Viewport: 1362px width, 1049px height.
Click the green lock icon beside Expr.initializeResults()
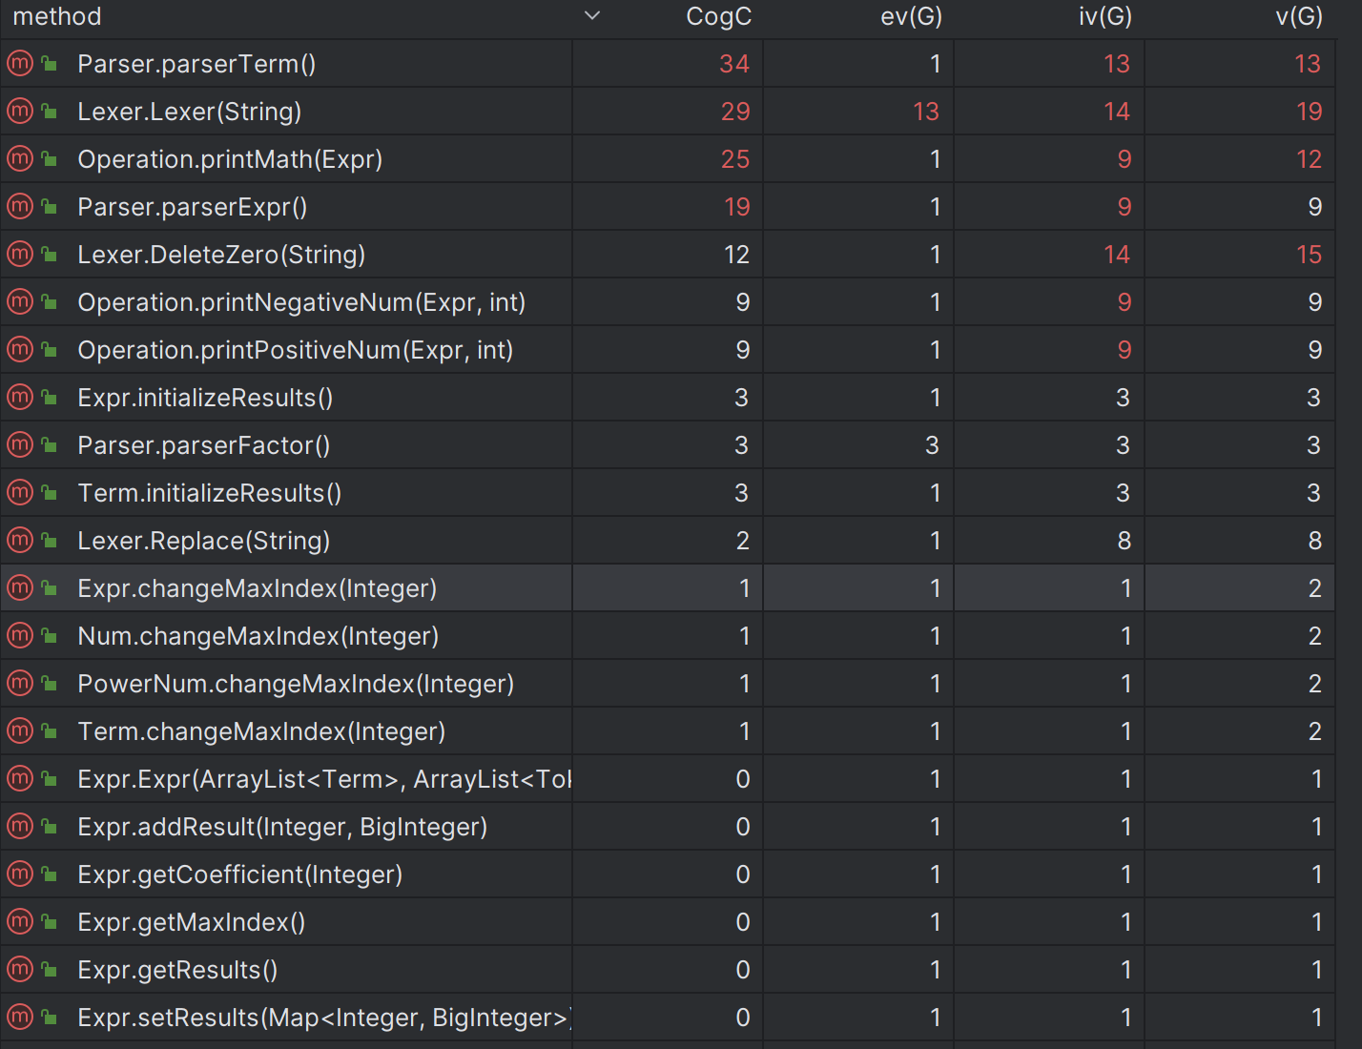49,398
